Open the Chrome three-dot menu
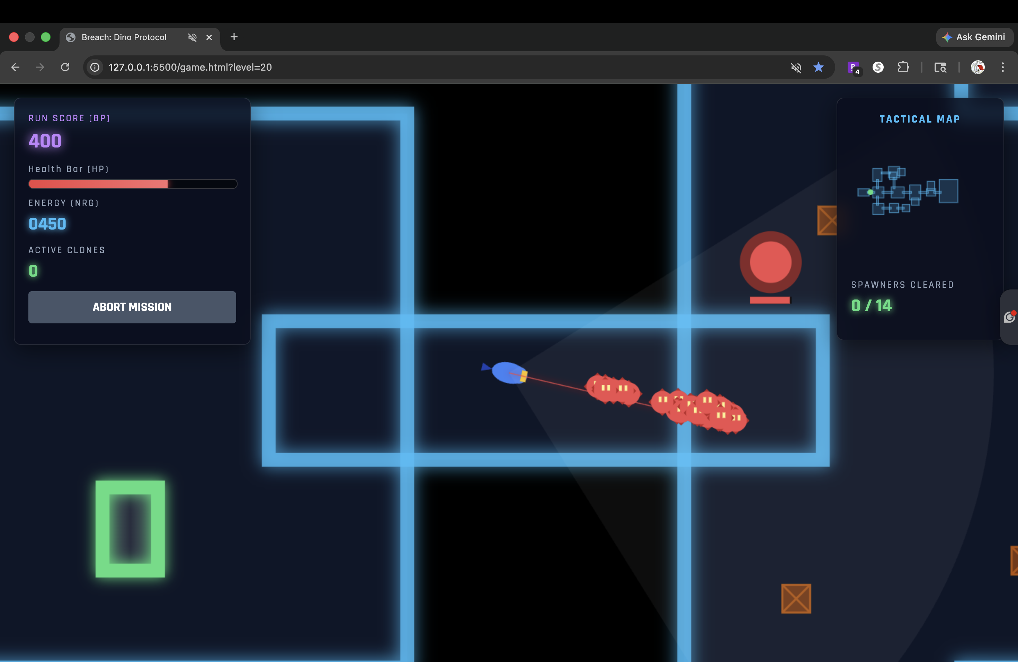The height and width of the screenshot is (662, 1018). [1002, 67]
